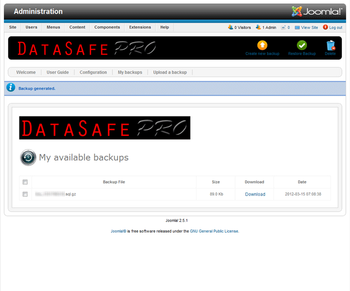The width and height of the screenshot is (350, 291).
Task: Open the Components menu
Action: 107,27
